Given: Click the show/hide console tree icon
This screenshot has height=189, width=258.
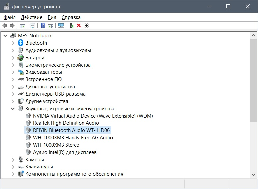Looking at the screenshot, I should (x=23, y=25).
